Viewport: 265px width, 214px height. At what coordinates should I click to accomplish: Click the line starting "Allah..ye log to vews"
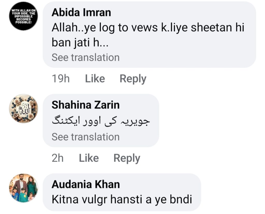pyautogui.click(x=148, y=28)
